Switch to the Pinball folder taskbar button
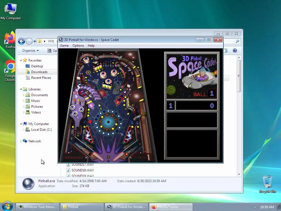The image size is (281, 211). (82, 207)
